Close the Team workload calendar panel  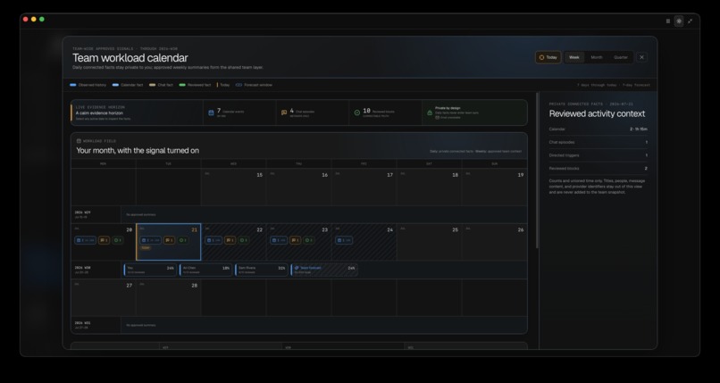coord(641,57)
